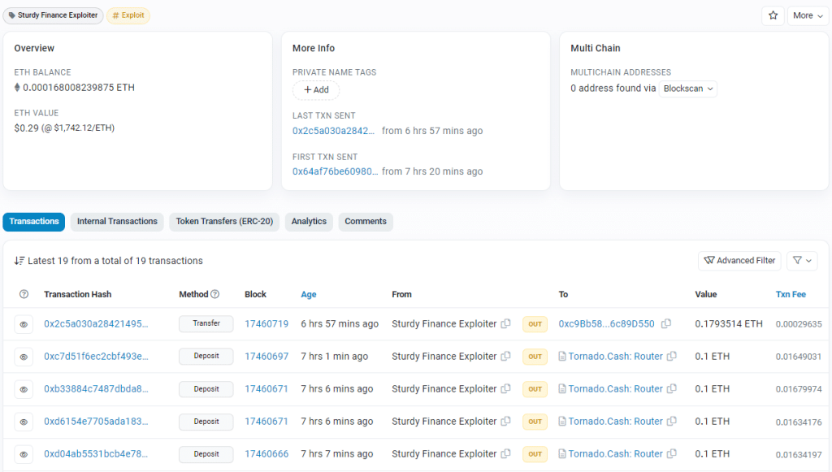The height and width of the screenshot is (472, 832).
Task: Add a private name tag
Action: [x=316, y=89]
